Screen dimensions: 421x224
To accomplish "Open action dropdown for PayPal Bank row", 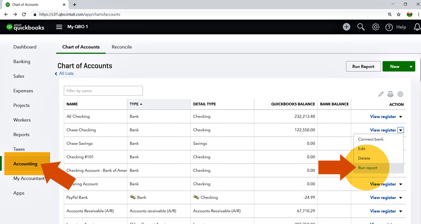I will (400, 198).
